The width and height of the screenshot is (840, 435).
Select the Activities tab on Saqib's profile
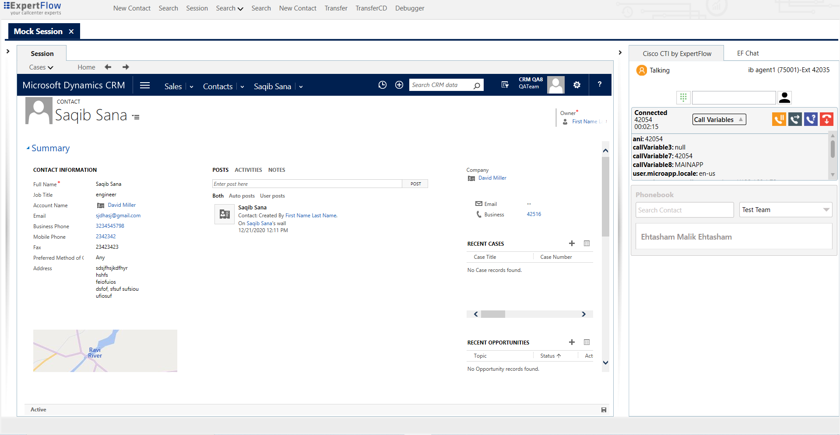tap(248, 170)
